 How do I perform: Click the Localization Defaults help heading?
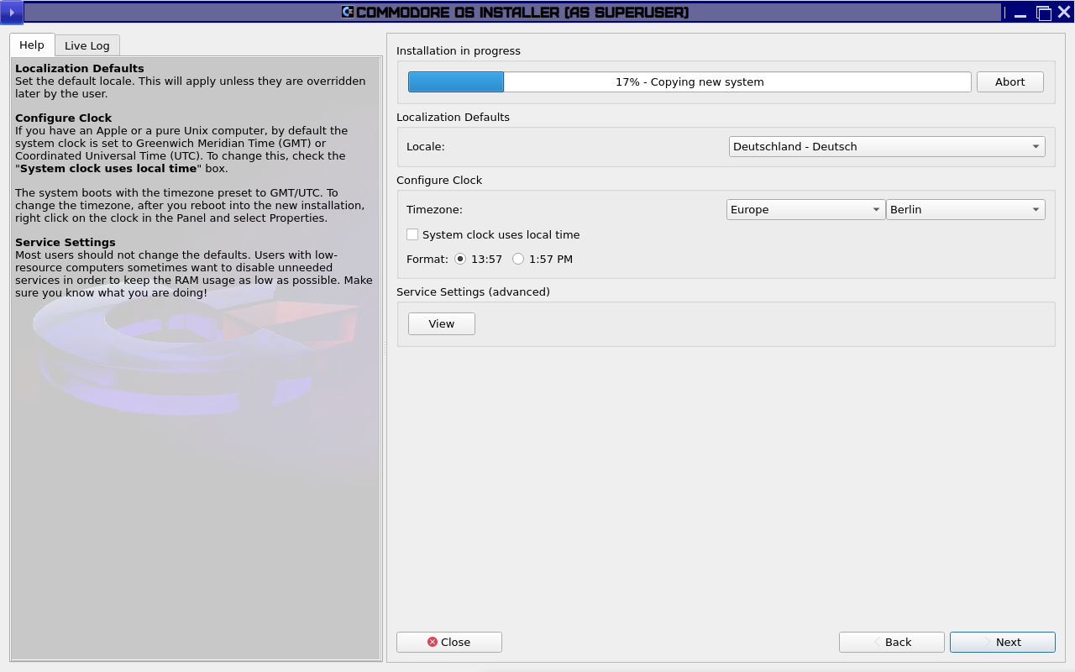[80, 68]
